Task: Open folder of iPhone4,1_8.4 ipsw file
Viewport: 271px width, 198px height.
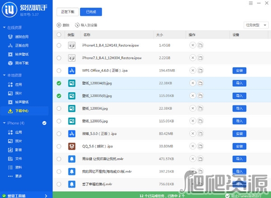Action: pos(200,45)
